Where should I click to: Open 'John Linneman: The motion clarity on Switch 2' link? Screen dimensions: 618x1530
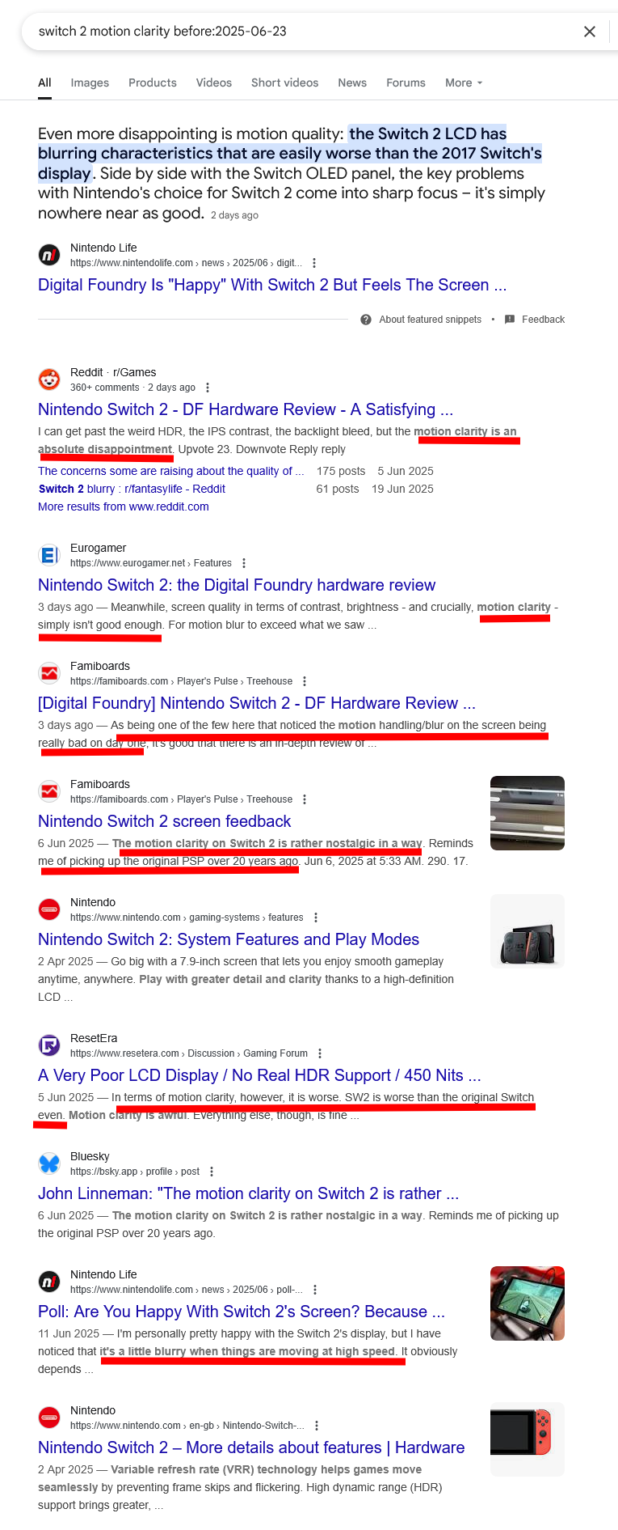248,1193
